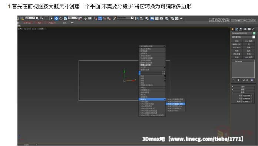Toggle Window/Crossing selection icon
This screenshot has height=146, width=258.
tap(51, 18)
